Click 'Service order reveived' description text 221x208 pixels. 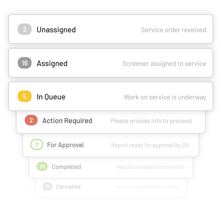point(174,30)
